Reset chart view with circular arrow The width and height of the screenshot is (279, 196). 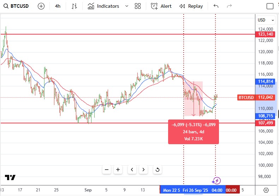click(x=158, y=170)
